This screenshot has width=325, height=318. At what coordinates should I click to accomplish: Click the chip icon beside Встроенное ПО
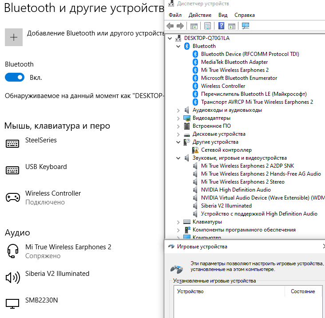point(187,126)
